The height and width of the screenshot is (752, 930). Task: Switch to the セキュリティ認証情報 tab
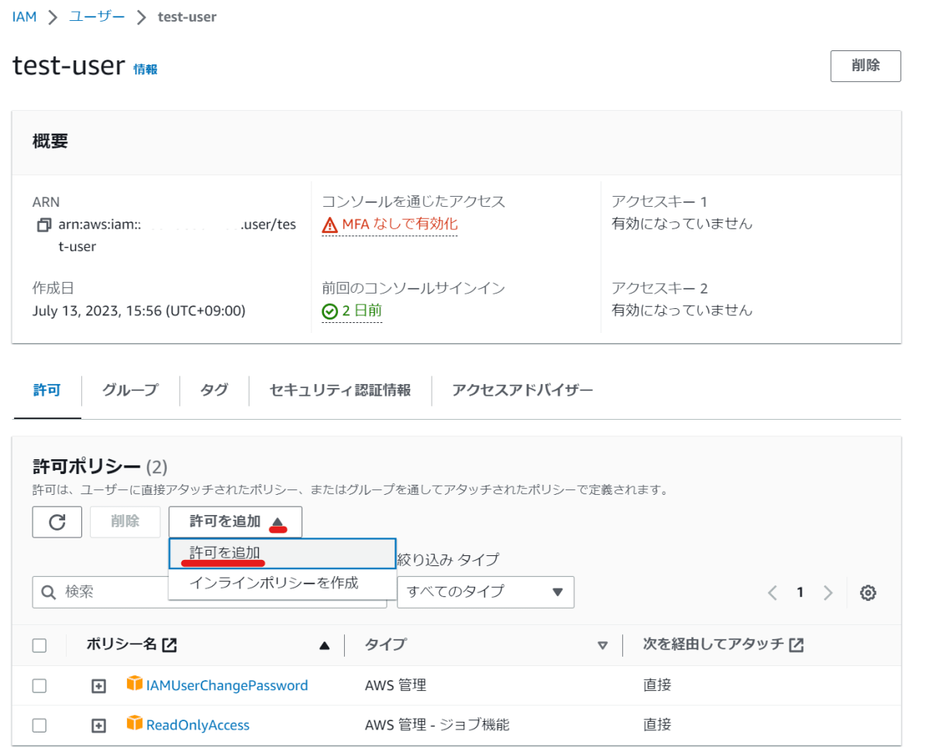point(340,390)
